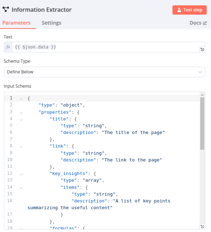The width and height of the screenshot is (211, 232).
Task: Click the scrollbar up arrow in Input Schema
Action: 202,95
